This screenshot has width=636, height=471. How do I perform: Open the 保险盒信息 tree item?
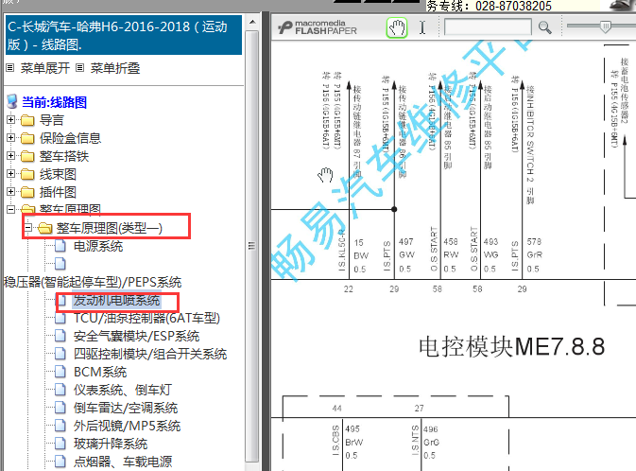70,138
